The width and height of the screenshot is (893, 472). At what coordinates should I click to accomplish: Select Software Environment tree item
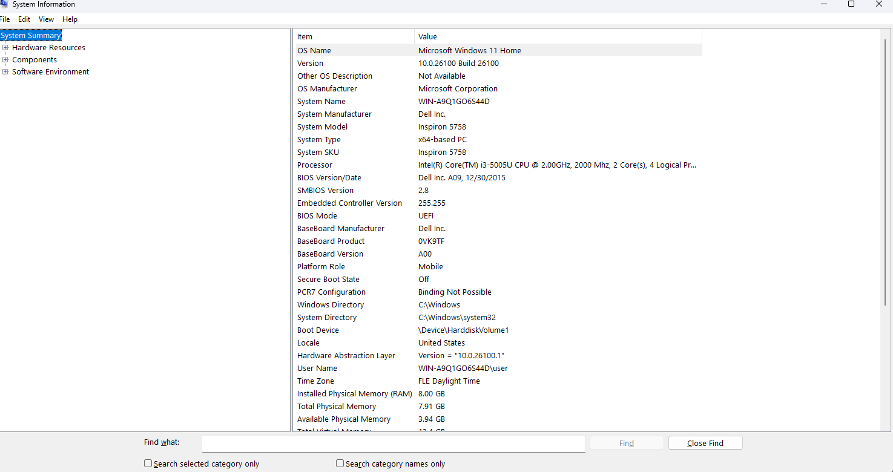[x=51, y=72]
